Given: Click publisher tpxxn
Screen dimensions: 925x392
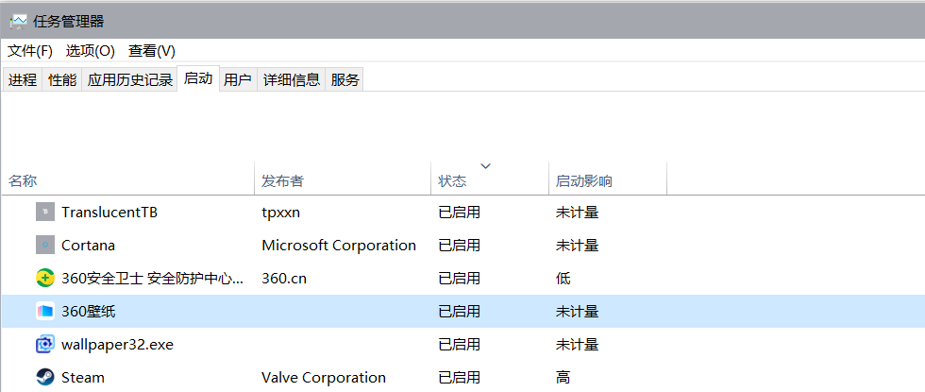Looking at the screenshot, I should click(281, 212).
